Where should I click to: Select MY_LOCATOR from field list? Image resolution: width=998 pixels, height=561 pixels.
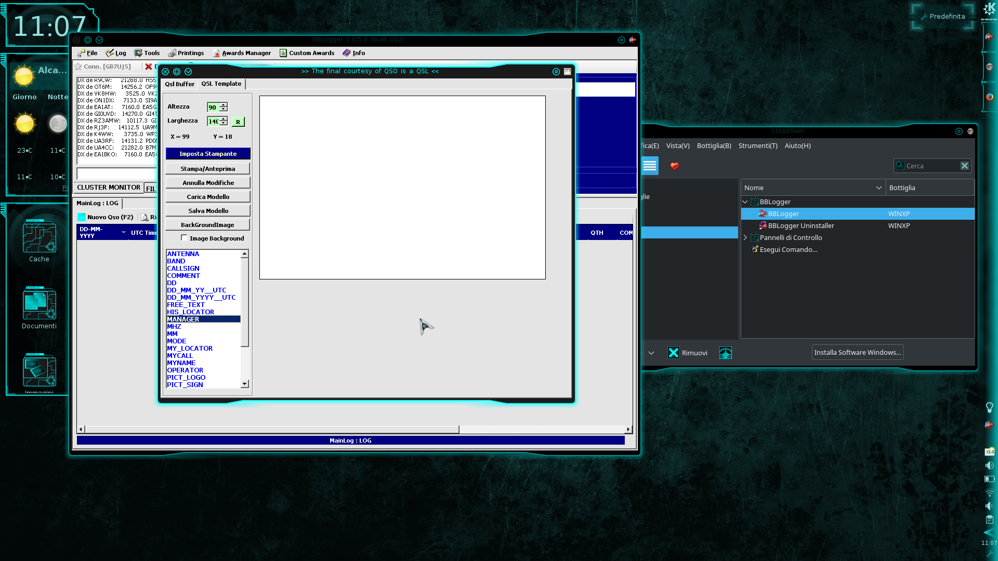(189, 348)
